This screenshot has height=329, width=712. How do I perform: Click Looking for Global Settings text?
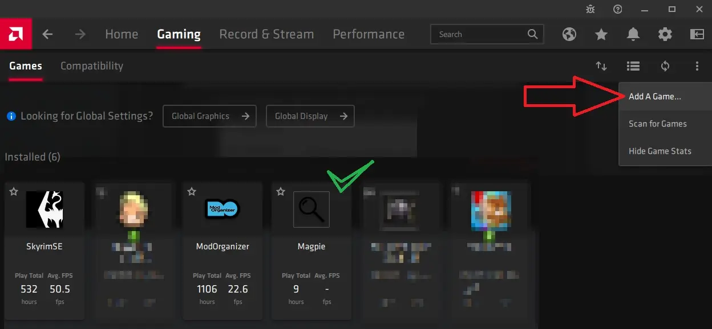click(x=87, y=116)
